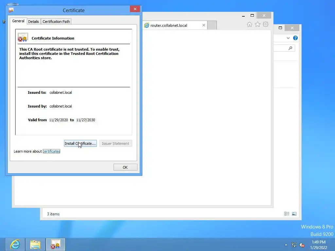The image size is (335, 251).
Task: Launch Internet Explorer from the taskbar
Action: tap(15, 244)
